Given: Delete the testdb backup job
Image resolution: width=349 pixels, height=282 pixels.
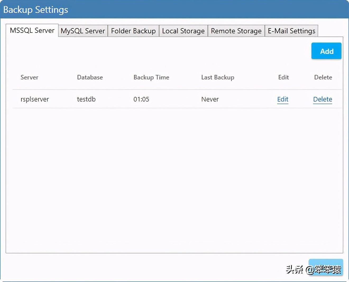Looking at the screenshot, I should point(323,99).
